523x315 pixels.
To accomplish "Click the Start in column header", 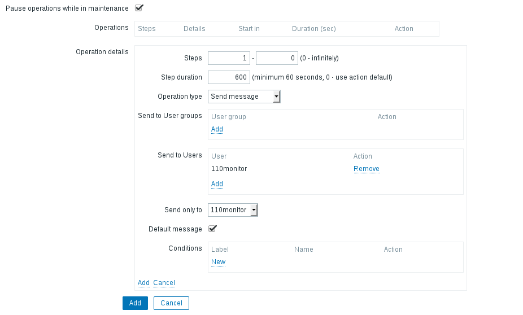I will click(x=249, y=29).
